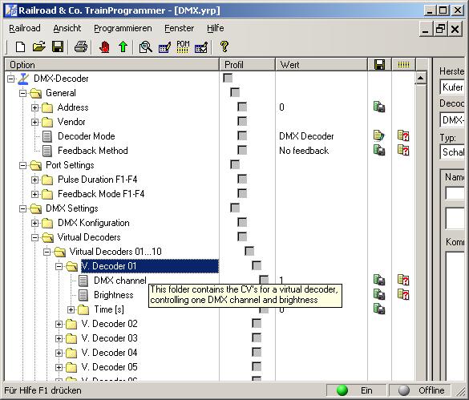Click question-mark icon in Decoder Mode row
The height and width of the screenshot is (400, 469).
click(x=403, y=135)
